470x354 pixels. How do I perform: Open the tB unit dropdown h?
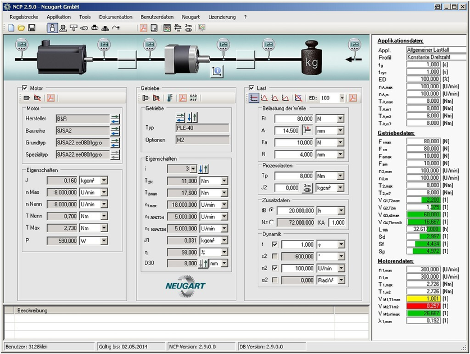341,211
